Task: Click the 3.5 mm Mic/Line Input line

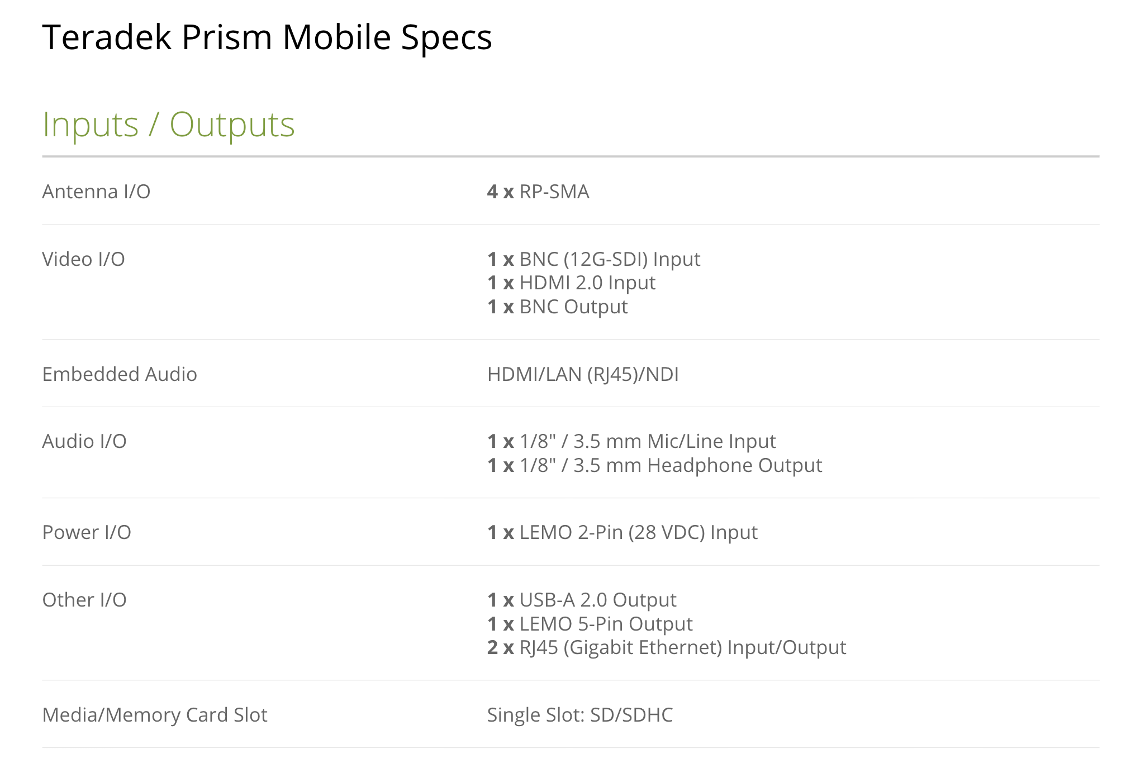Action: [x=631, y=441]
